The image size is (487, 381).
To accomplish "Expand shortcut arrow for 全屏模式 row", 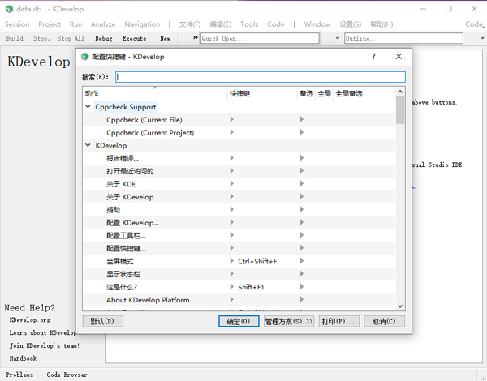I will coord(231,261).
